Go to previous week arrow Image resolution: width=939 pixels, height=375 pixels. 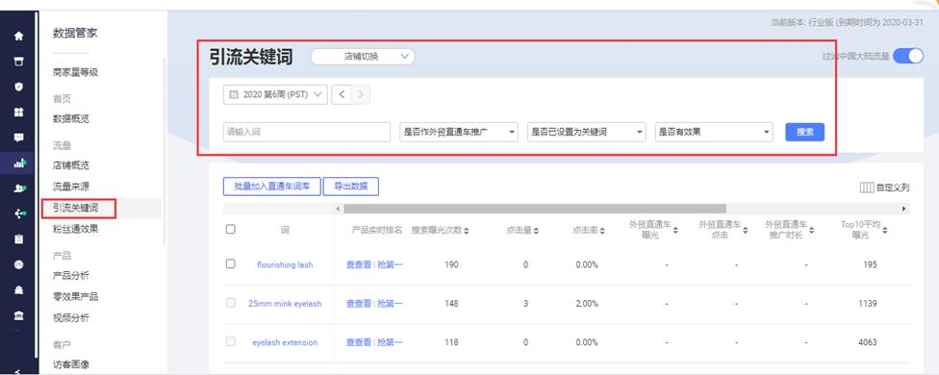click(x=342, y=94)
